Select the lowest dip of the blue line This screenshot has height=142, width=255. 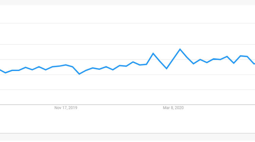click(x=79, y=74)
